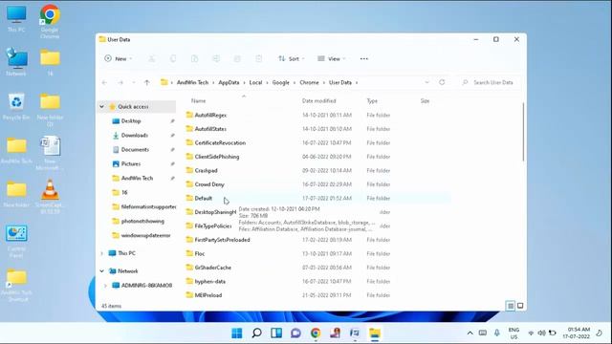612x344 pixels.
Task: Click AndWin Tech in address path
Action: pyautogui.click(x=192, y=82)
